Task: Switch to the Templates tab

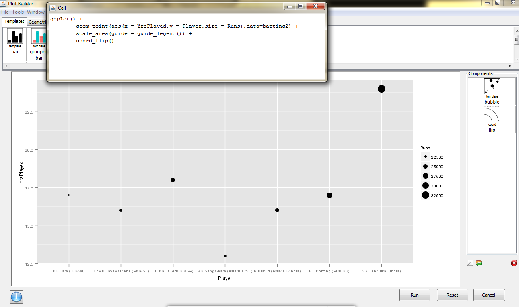Action: pyautogui.click(x=14, y=22)
